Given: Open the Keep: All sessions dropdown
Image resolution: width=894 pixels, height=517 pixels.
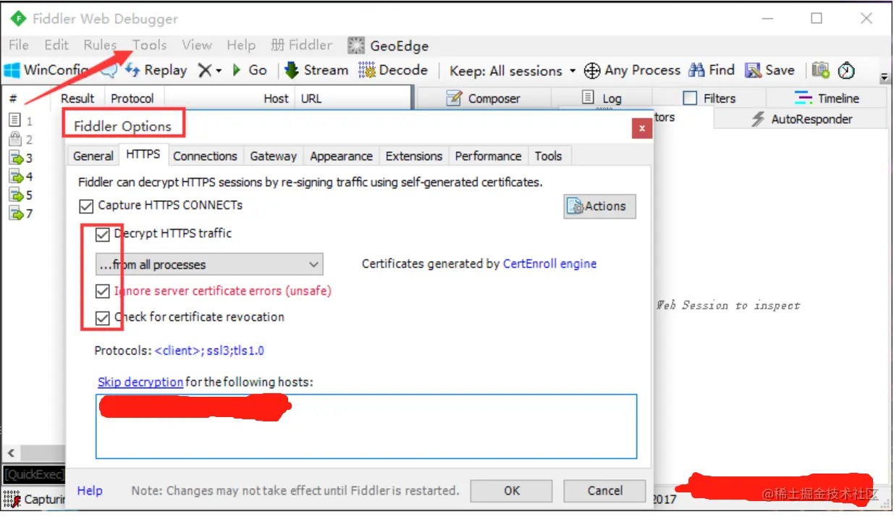Looking at the screenshot, I should 512,70.
